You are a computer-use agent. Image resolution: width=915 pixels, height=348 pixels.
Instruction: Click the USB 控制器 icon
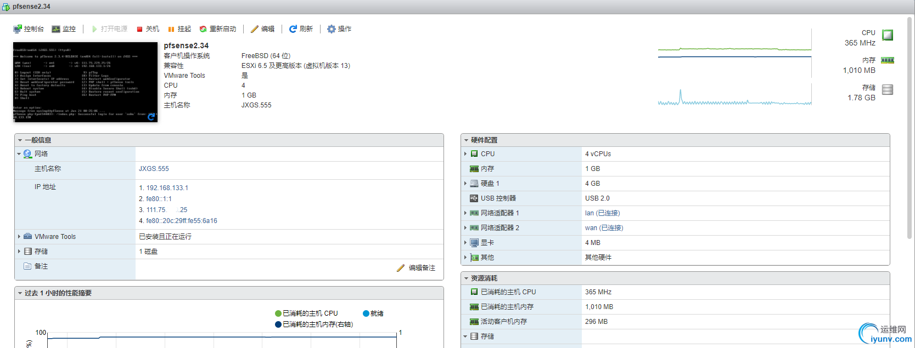click(474, 198)
